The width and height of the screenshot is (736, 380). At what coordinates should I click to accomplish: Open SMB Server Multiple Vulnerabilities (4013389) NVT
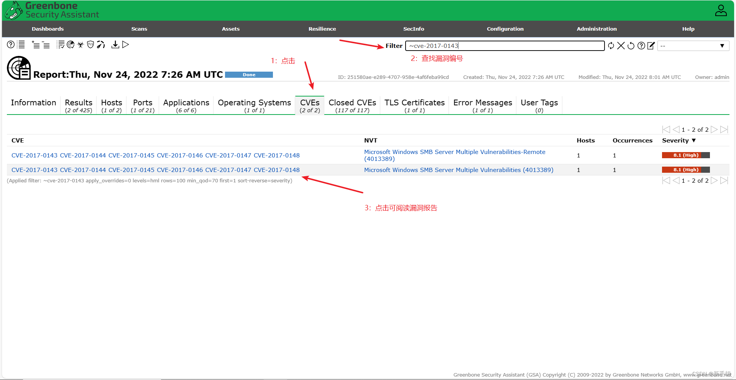(459, 170)
